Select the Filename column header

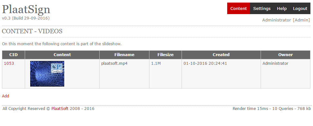click(x=124, y=55)
